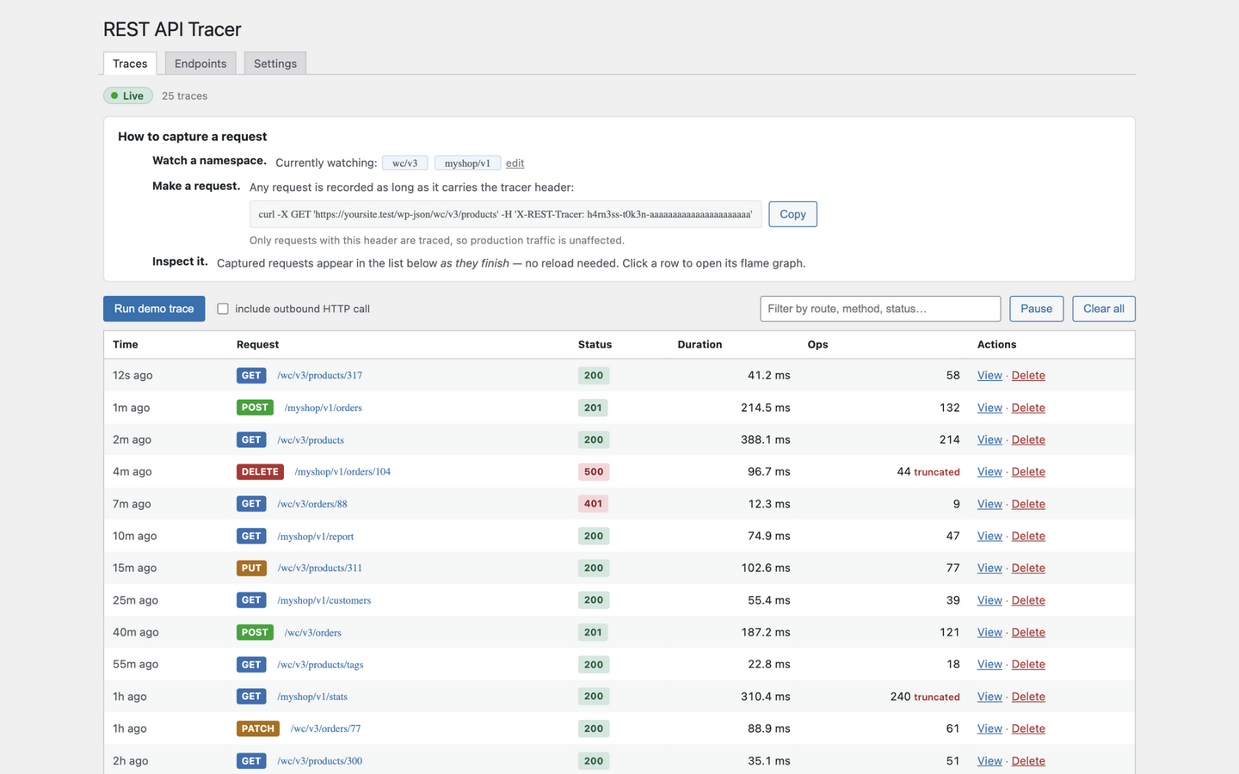Click the Live status badge

point(128,95)
